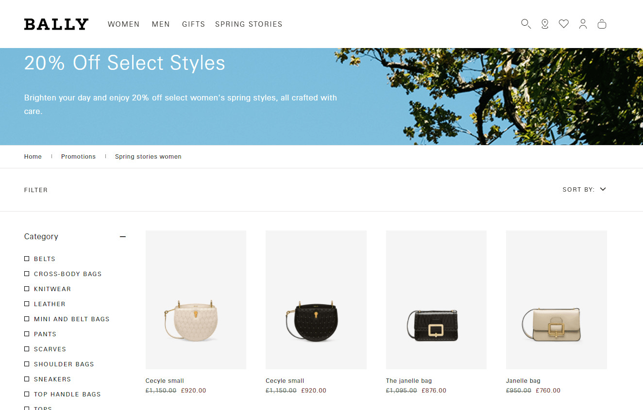Open the Spring Stories menu
The height and width of the screenshot is (410, 643).
tap(249, 24)
